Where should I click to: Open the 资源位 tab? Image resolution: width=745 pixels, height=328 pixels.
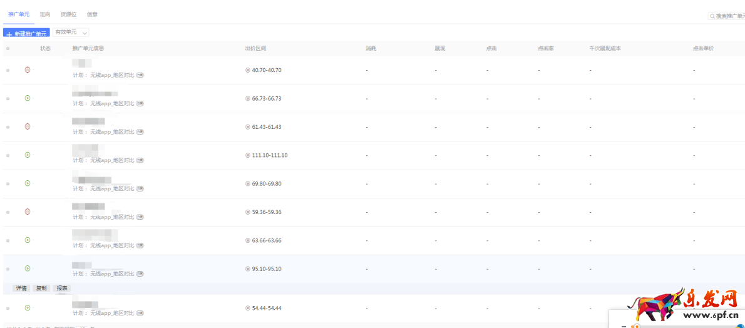coord(68,14)
